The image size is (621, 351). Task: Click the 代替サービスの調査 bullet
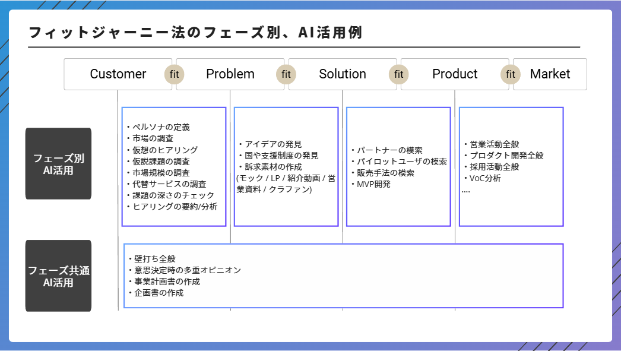pyautogui.click(x=166, y=184)
